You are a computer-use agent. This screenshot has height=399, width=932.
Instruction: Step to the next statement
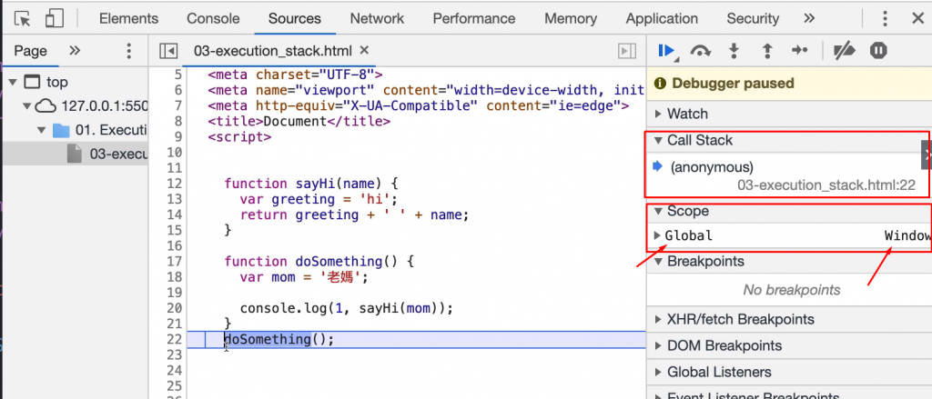(800, 51)
